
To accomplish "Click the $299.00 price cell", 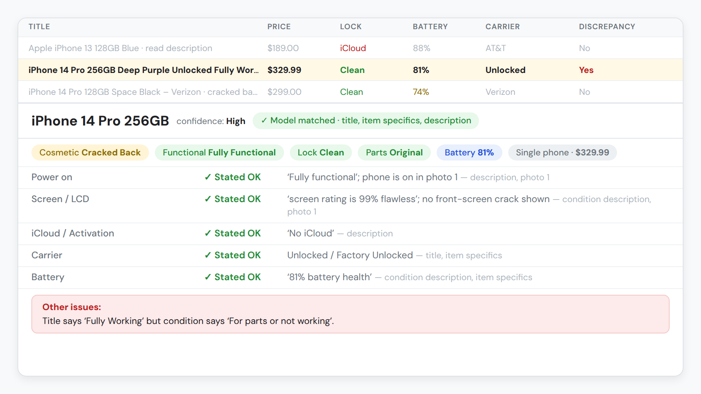I will [x=284, y=92].
